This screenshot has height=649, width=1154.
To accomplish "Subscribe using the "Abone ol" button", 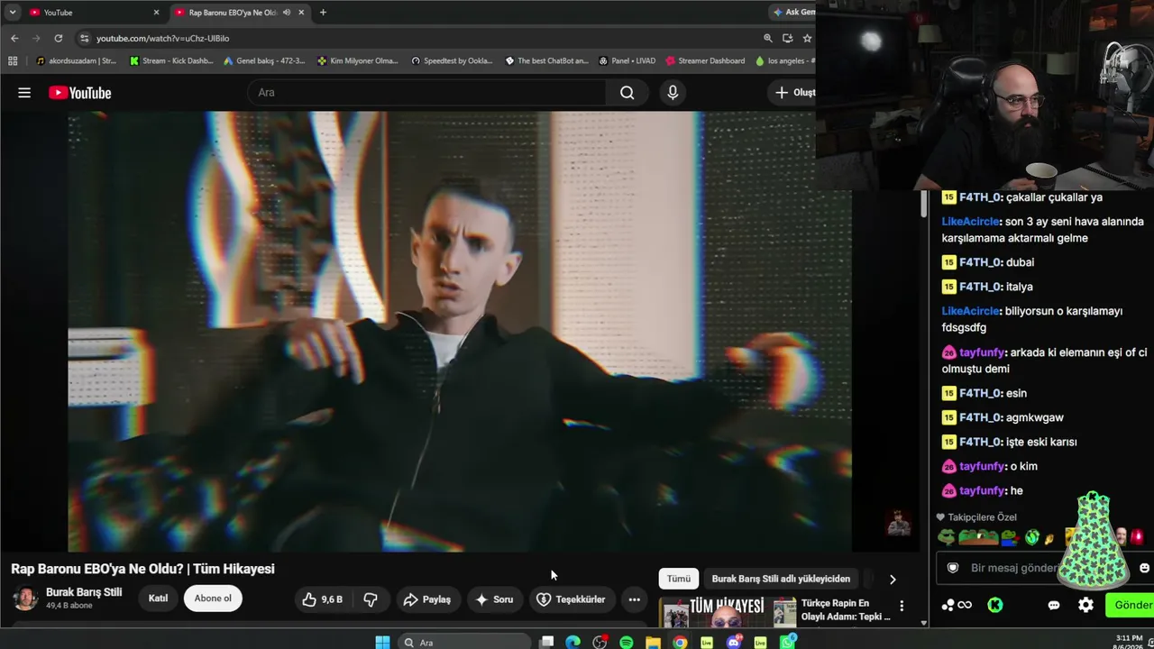I will click(x=213, y=599).
